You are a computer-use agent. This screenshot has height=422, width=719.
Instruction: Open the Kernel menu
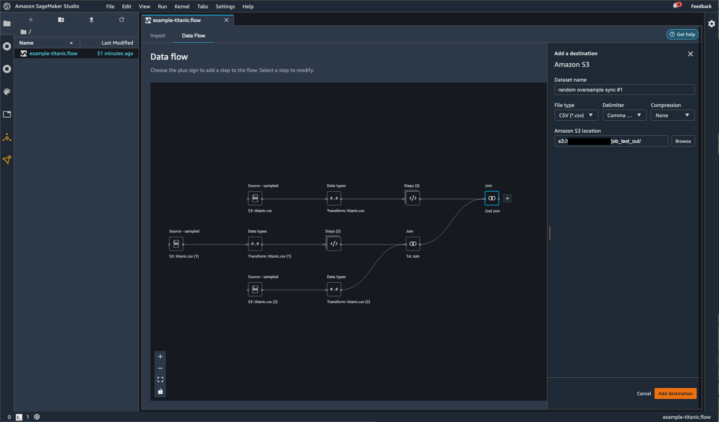[x=182, y=7]
